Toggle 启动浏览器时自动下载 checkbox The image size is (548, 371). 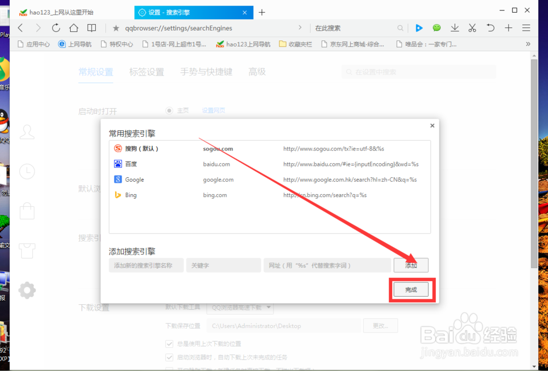pos(169,357)
